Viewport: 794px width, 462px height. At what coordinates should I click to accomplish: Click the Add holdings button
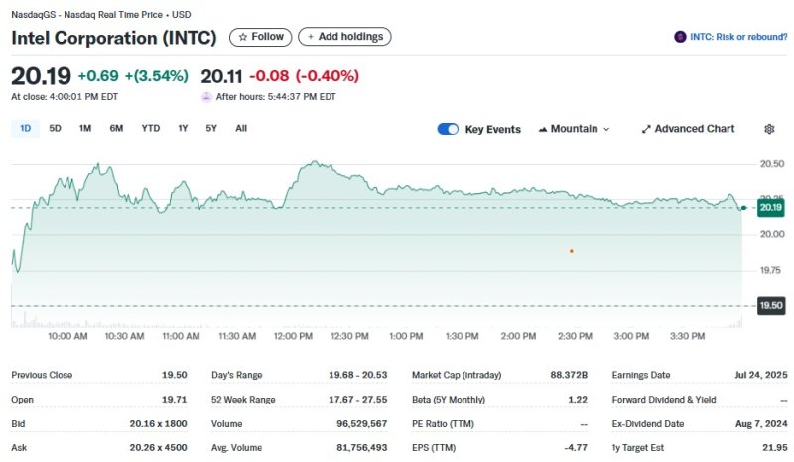(344, 37)
